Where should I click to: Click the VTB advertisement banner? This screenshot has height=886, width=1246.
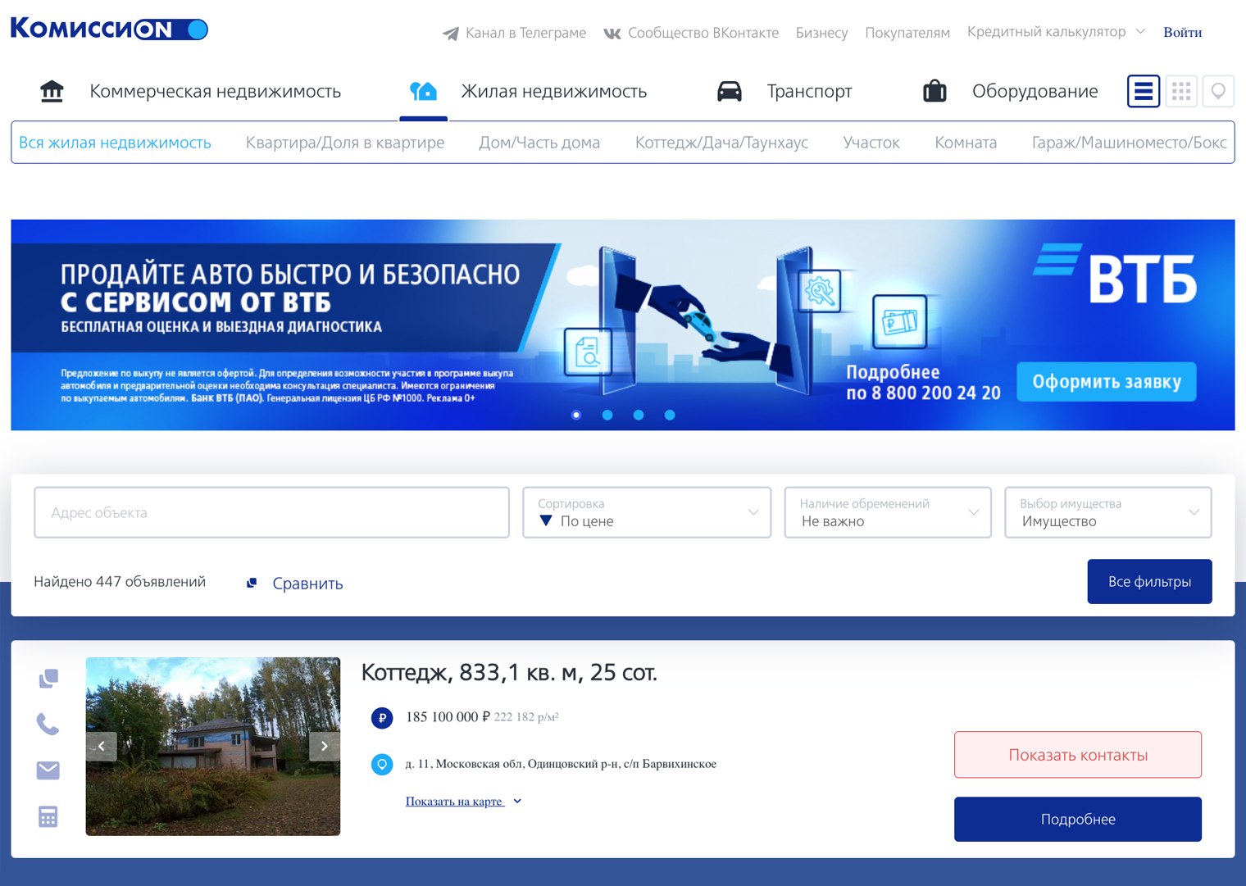pos(623,325)
